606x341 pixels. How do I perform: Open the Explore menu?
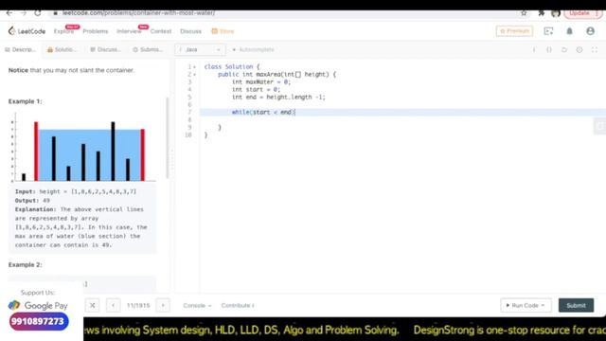point(63,31)
